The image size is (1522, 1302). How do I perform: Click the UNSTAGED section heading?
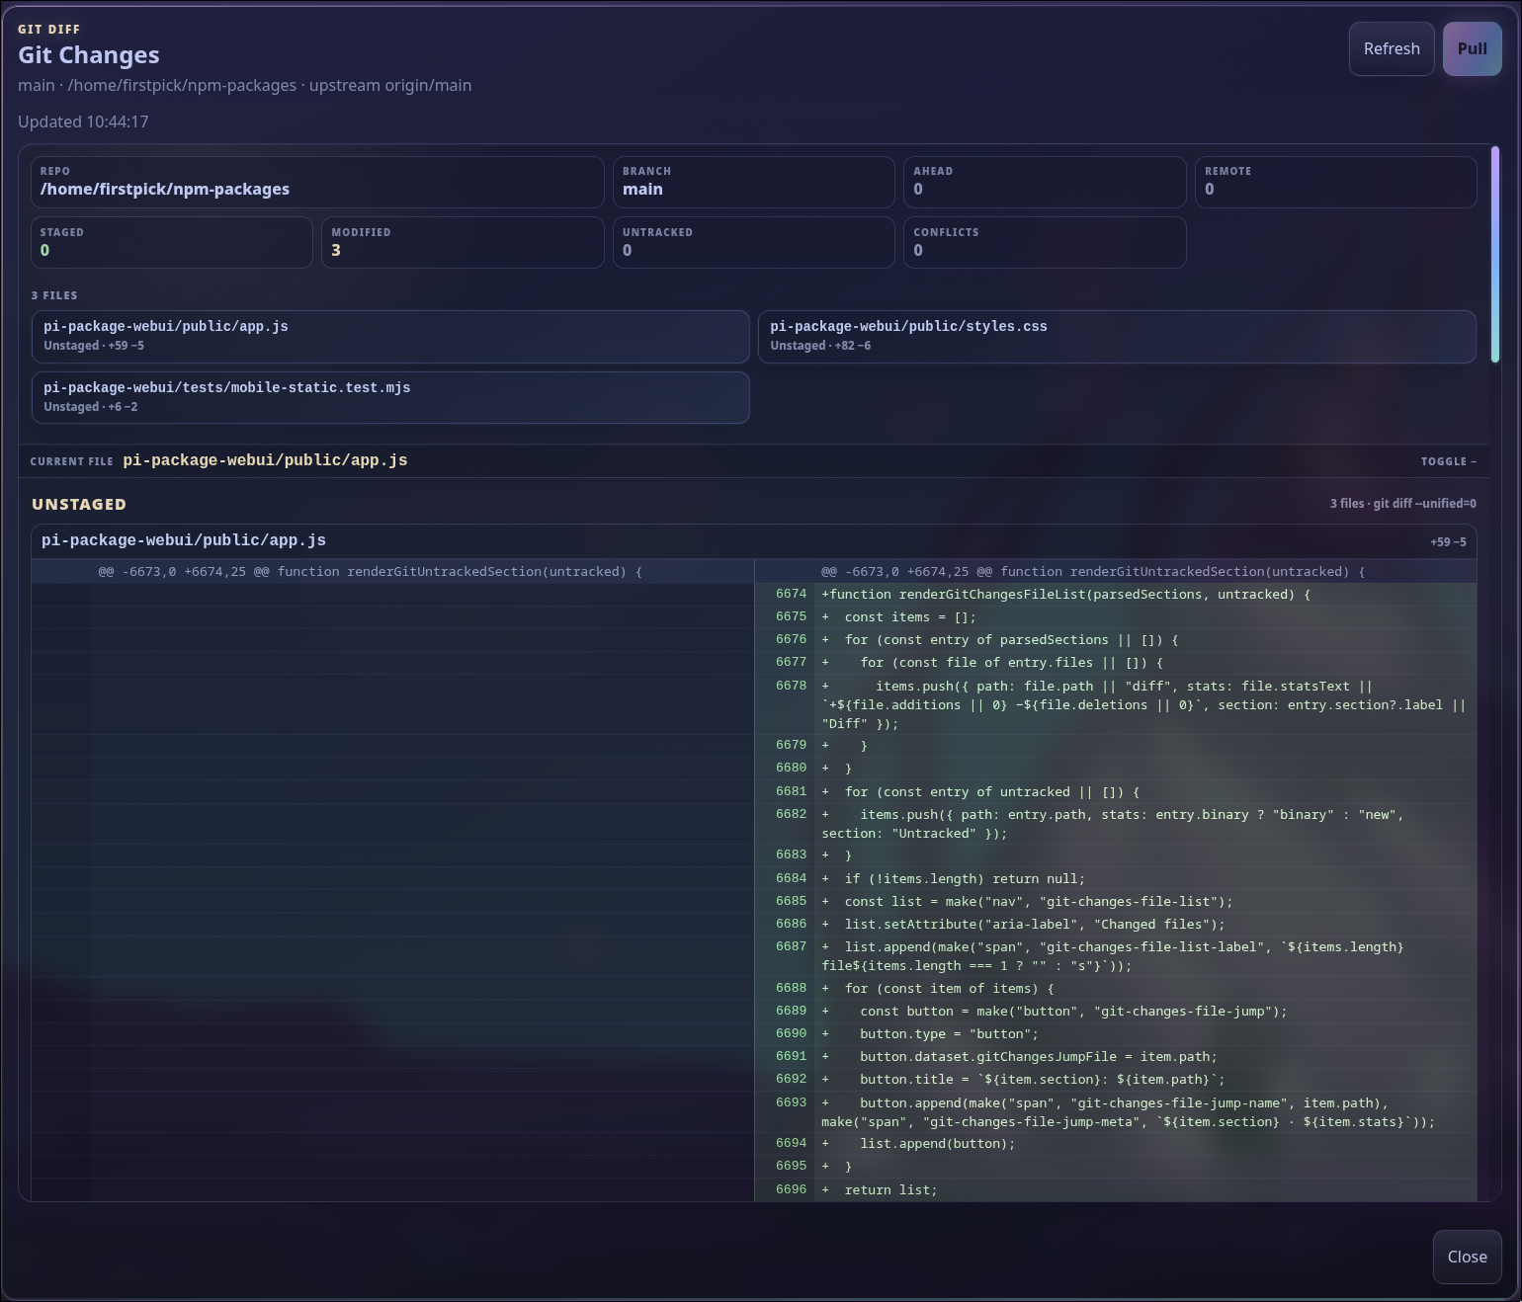point(79,504)
